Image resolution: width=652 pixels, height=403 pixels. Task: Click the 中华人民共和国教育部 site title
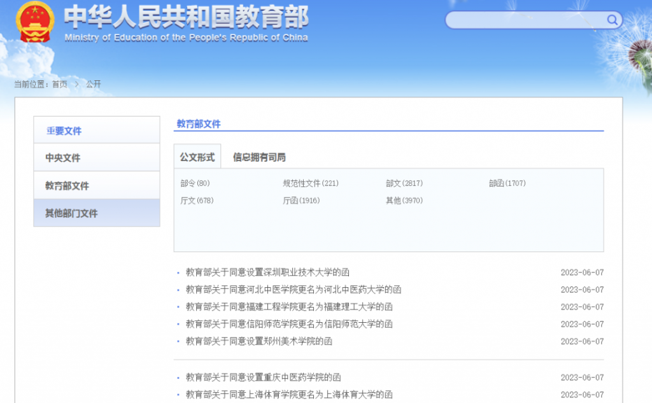(x=187, y=17)
